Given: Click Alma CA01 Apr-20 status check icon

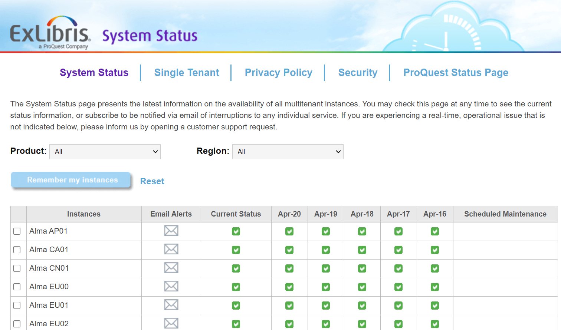Looking at the screenshot, I should point(289,250).
